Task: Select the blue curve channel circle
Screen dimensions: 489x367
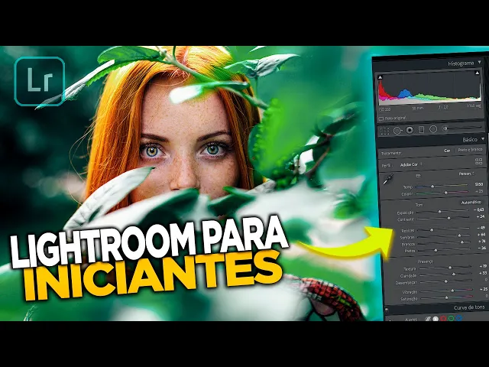Action: pos(458,318)
